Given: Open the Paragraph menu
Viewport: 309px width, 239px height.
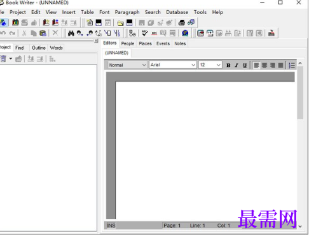Looking at the screenshot, I should pyautogui.click(x=127, y=12).
